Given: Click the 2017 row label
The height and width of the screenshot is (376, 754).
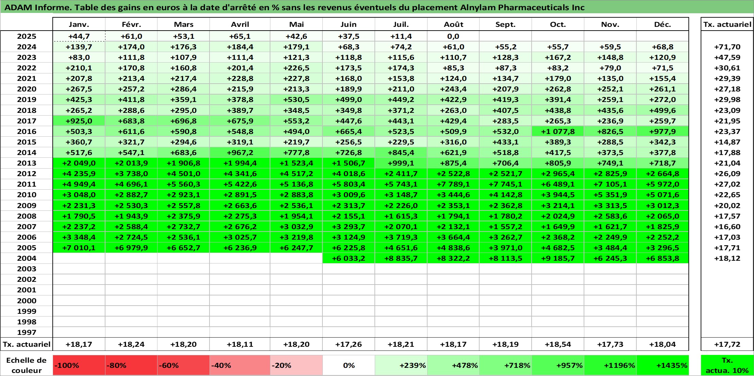Looking at the screenshot, I should click(27, 121).
